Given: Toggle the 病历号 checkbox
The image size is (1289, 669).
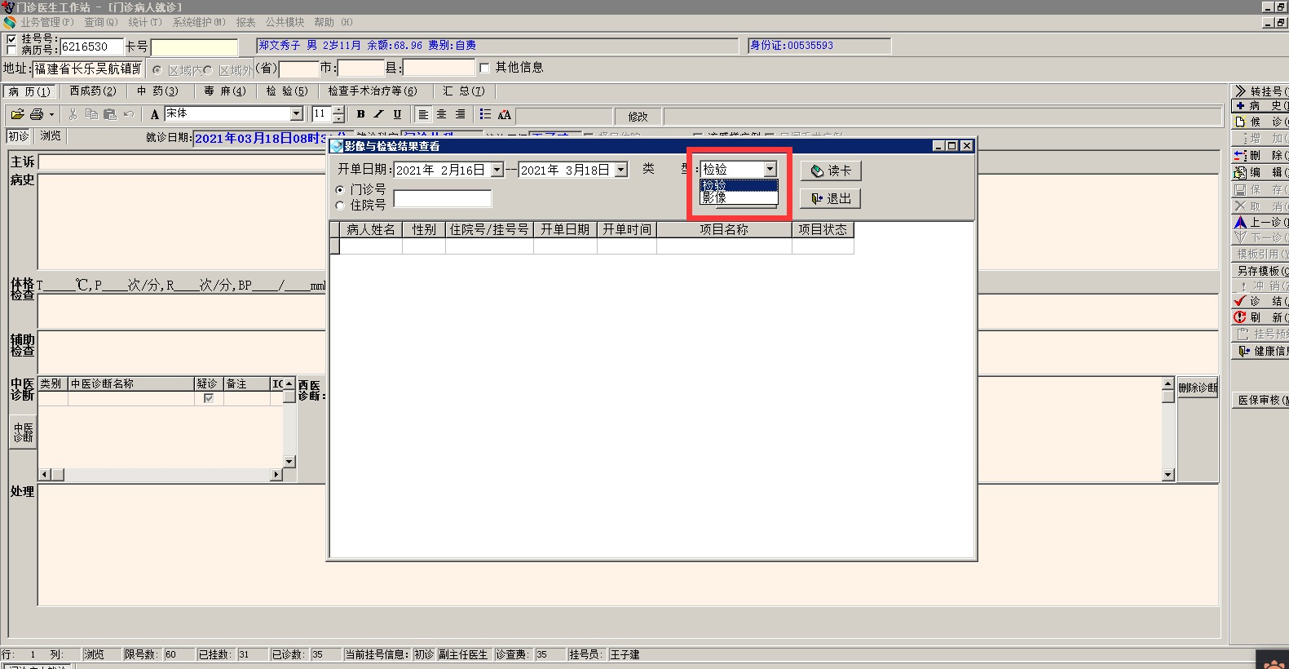Looking at the screenshot, I should [x=11, y=50].
